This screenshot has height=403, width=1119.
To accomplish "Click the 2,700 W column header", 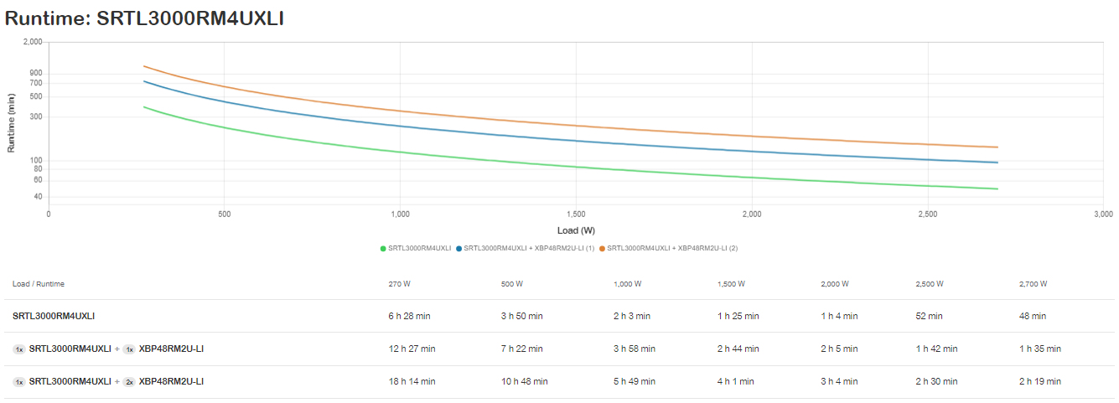I will [1033, 284].
